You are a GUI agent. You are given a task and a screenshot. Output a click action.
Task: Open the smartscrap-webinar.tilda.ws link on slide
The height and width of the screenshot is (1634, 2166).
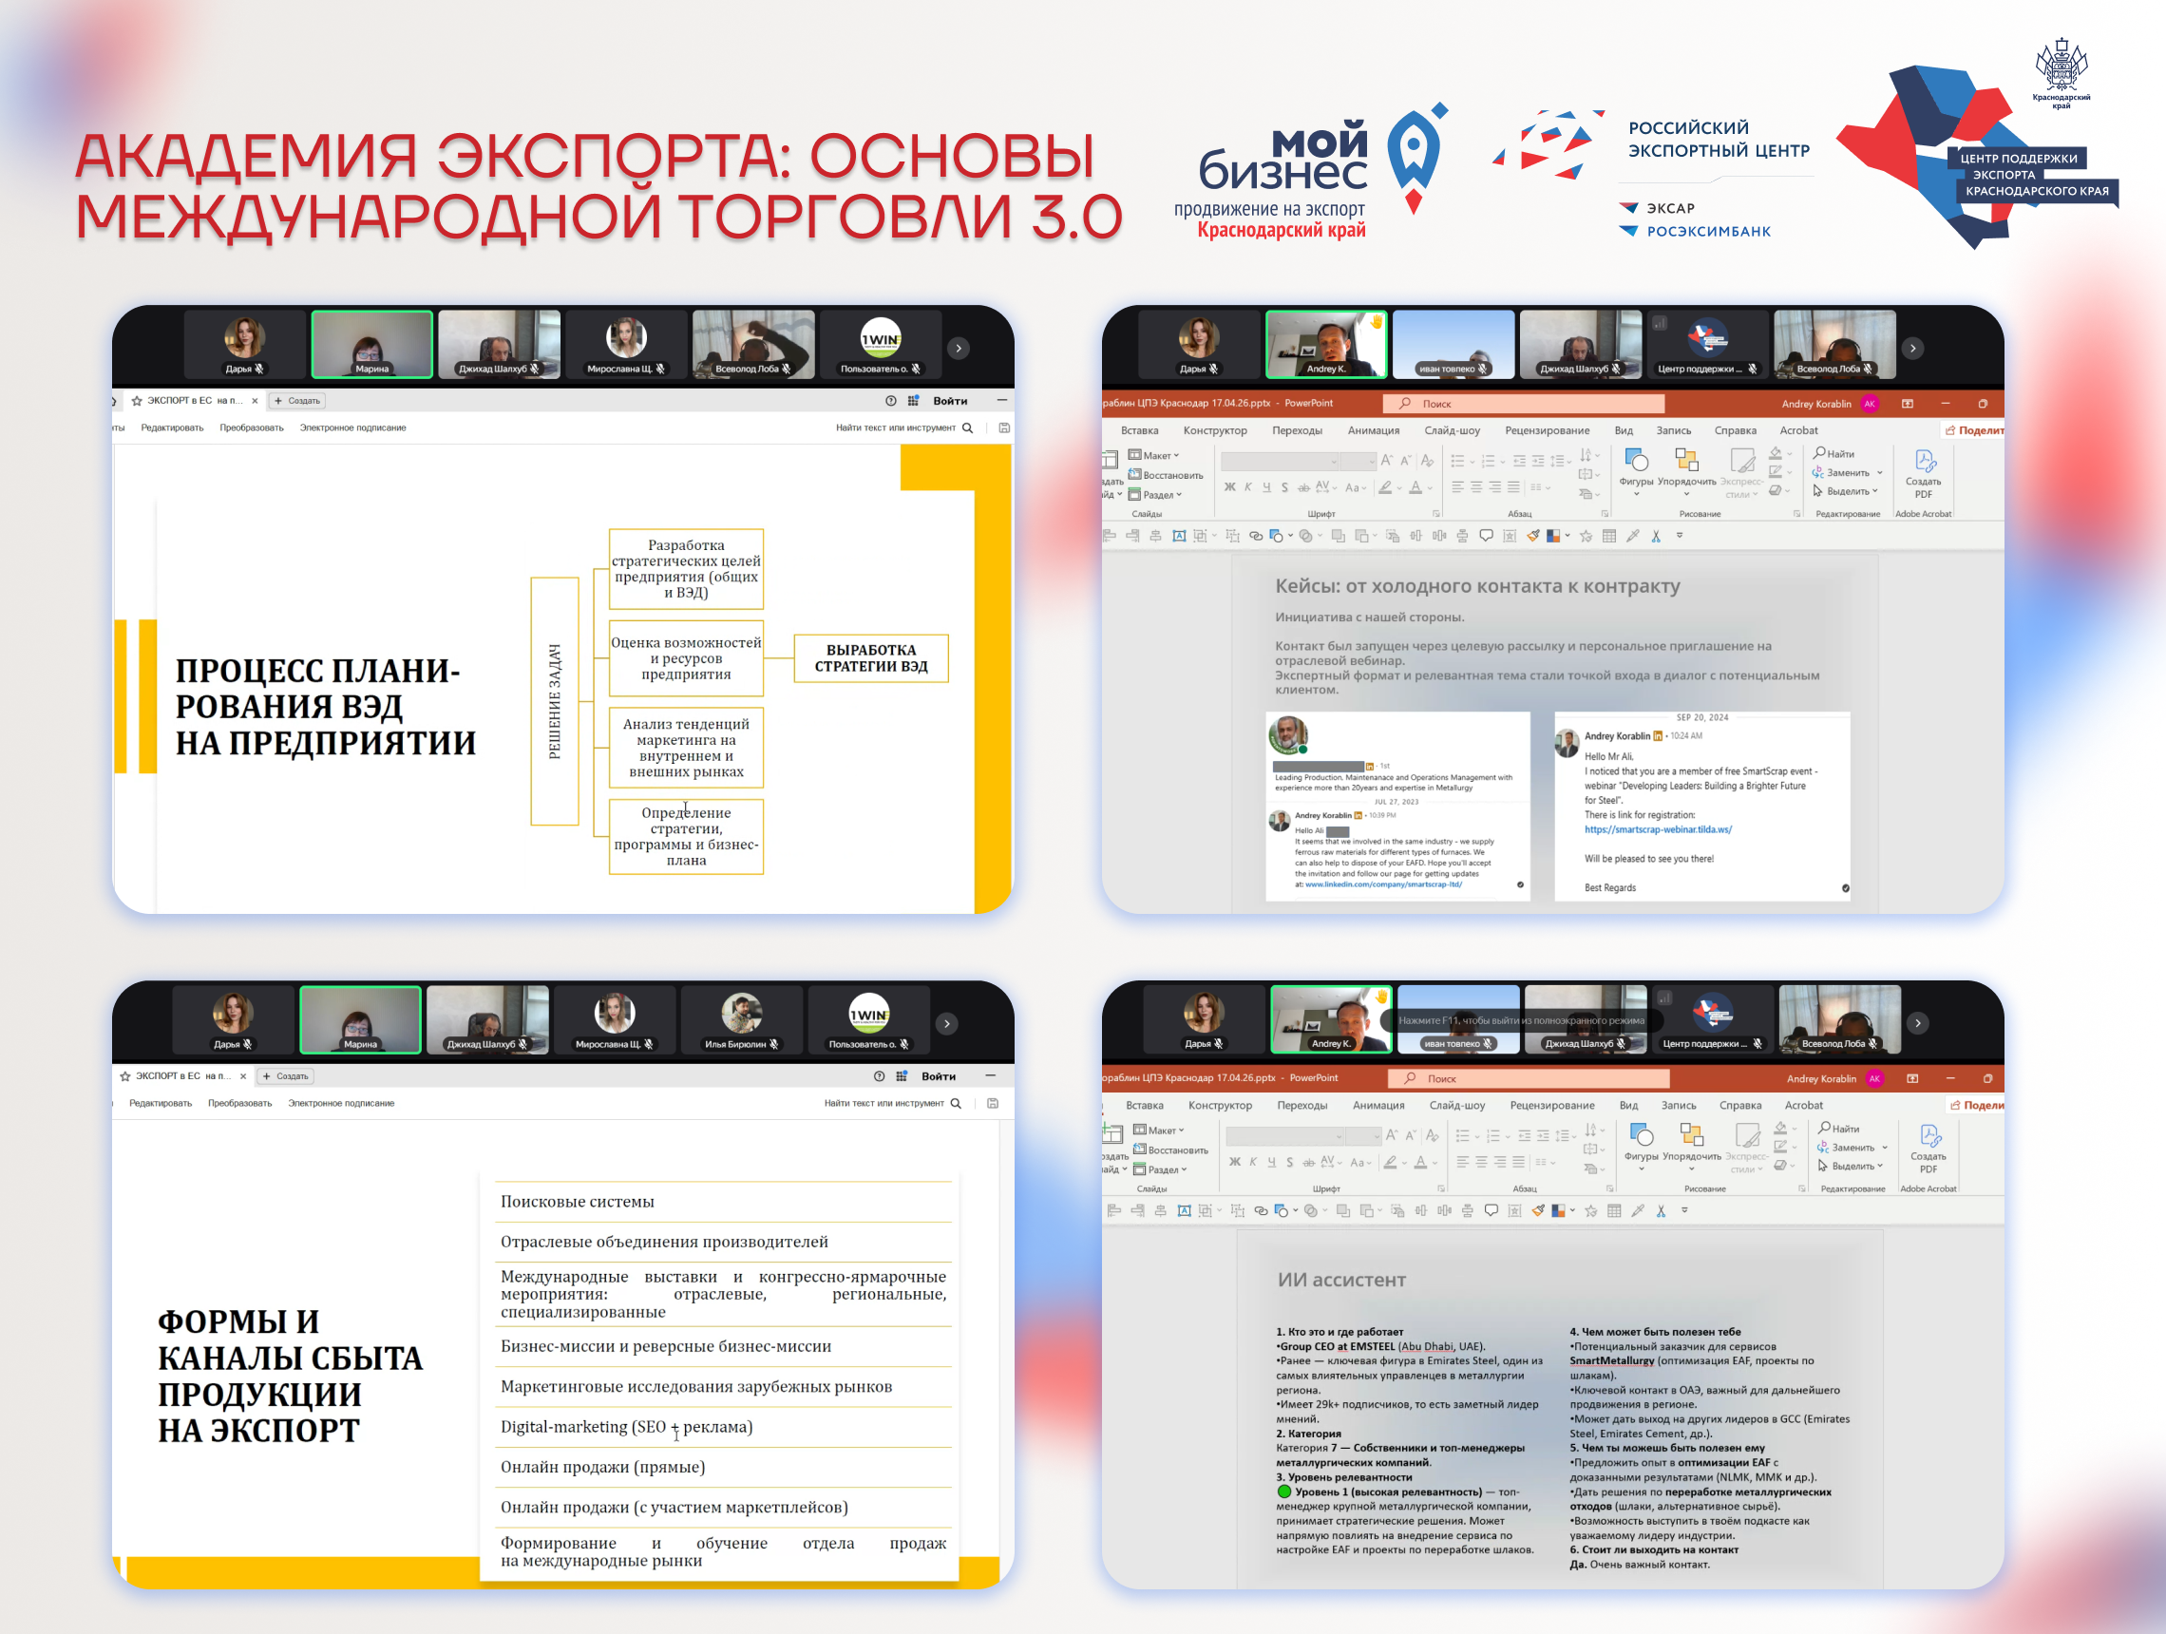[x=1658, y=829]
